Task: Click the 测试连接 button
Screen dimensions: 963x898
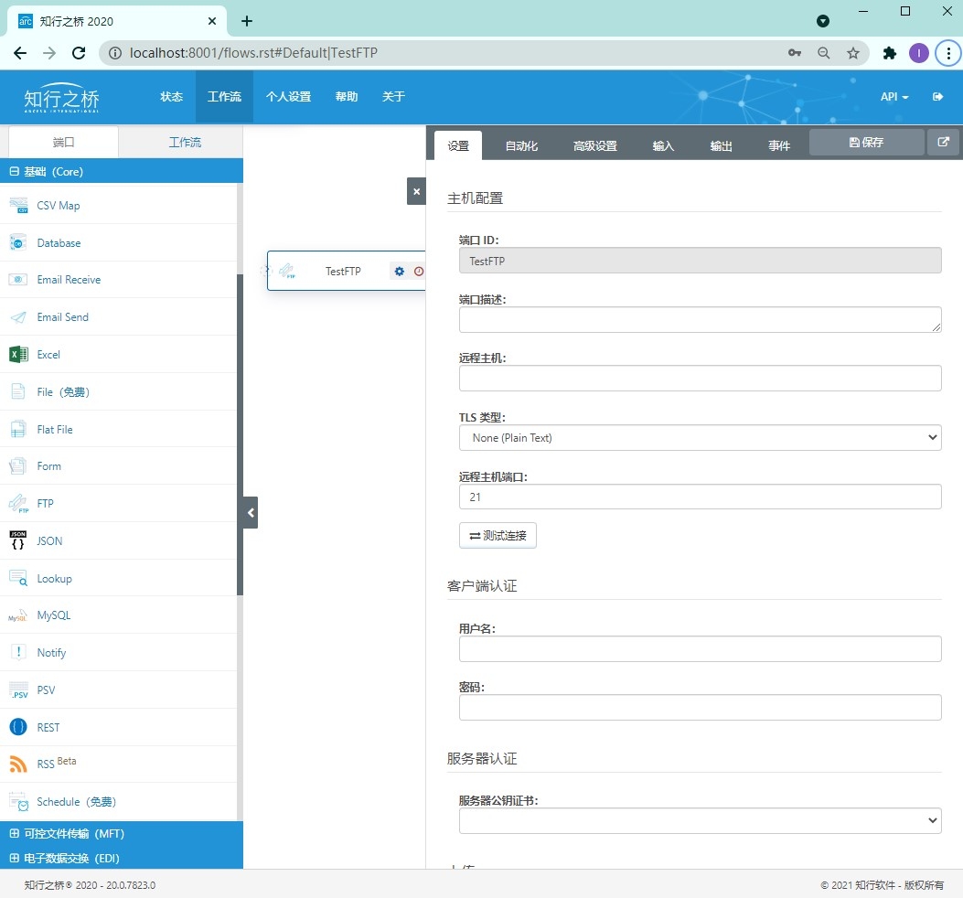Action: point(498,535)
